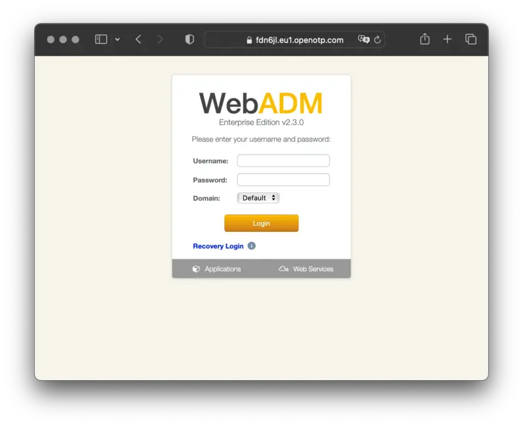Viewport: 523px width, 426px height.
Task: Click the Web Services cloud icon
Action: 284,269
